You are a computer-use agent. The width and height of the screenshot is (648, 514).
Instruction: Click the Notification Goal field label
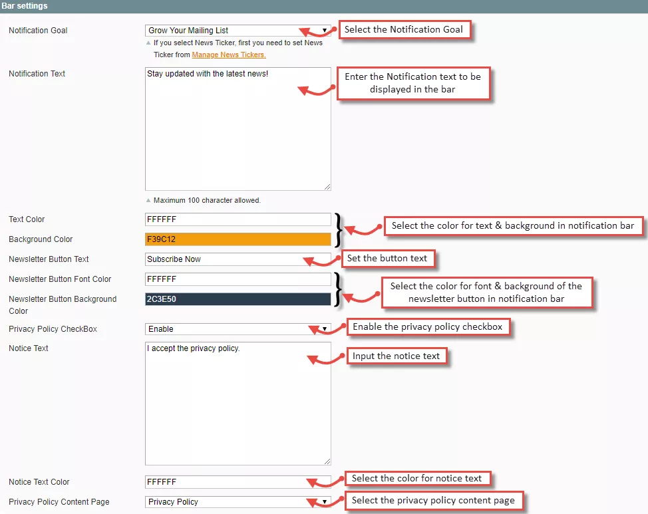pos(38,31)
